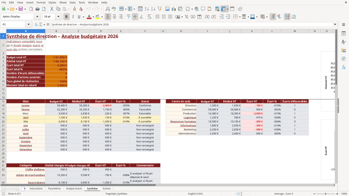
Task: Open the Name Box dropdown arrow
Action: point(28,24)
